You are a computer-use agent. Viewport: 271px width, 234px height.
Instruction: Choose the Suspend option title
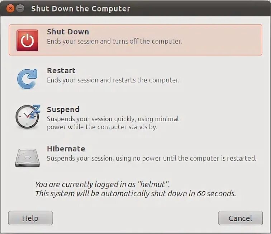tap(63, 109)
